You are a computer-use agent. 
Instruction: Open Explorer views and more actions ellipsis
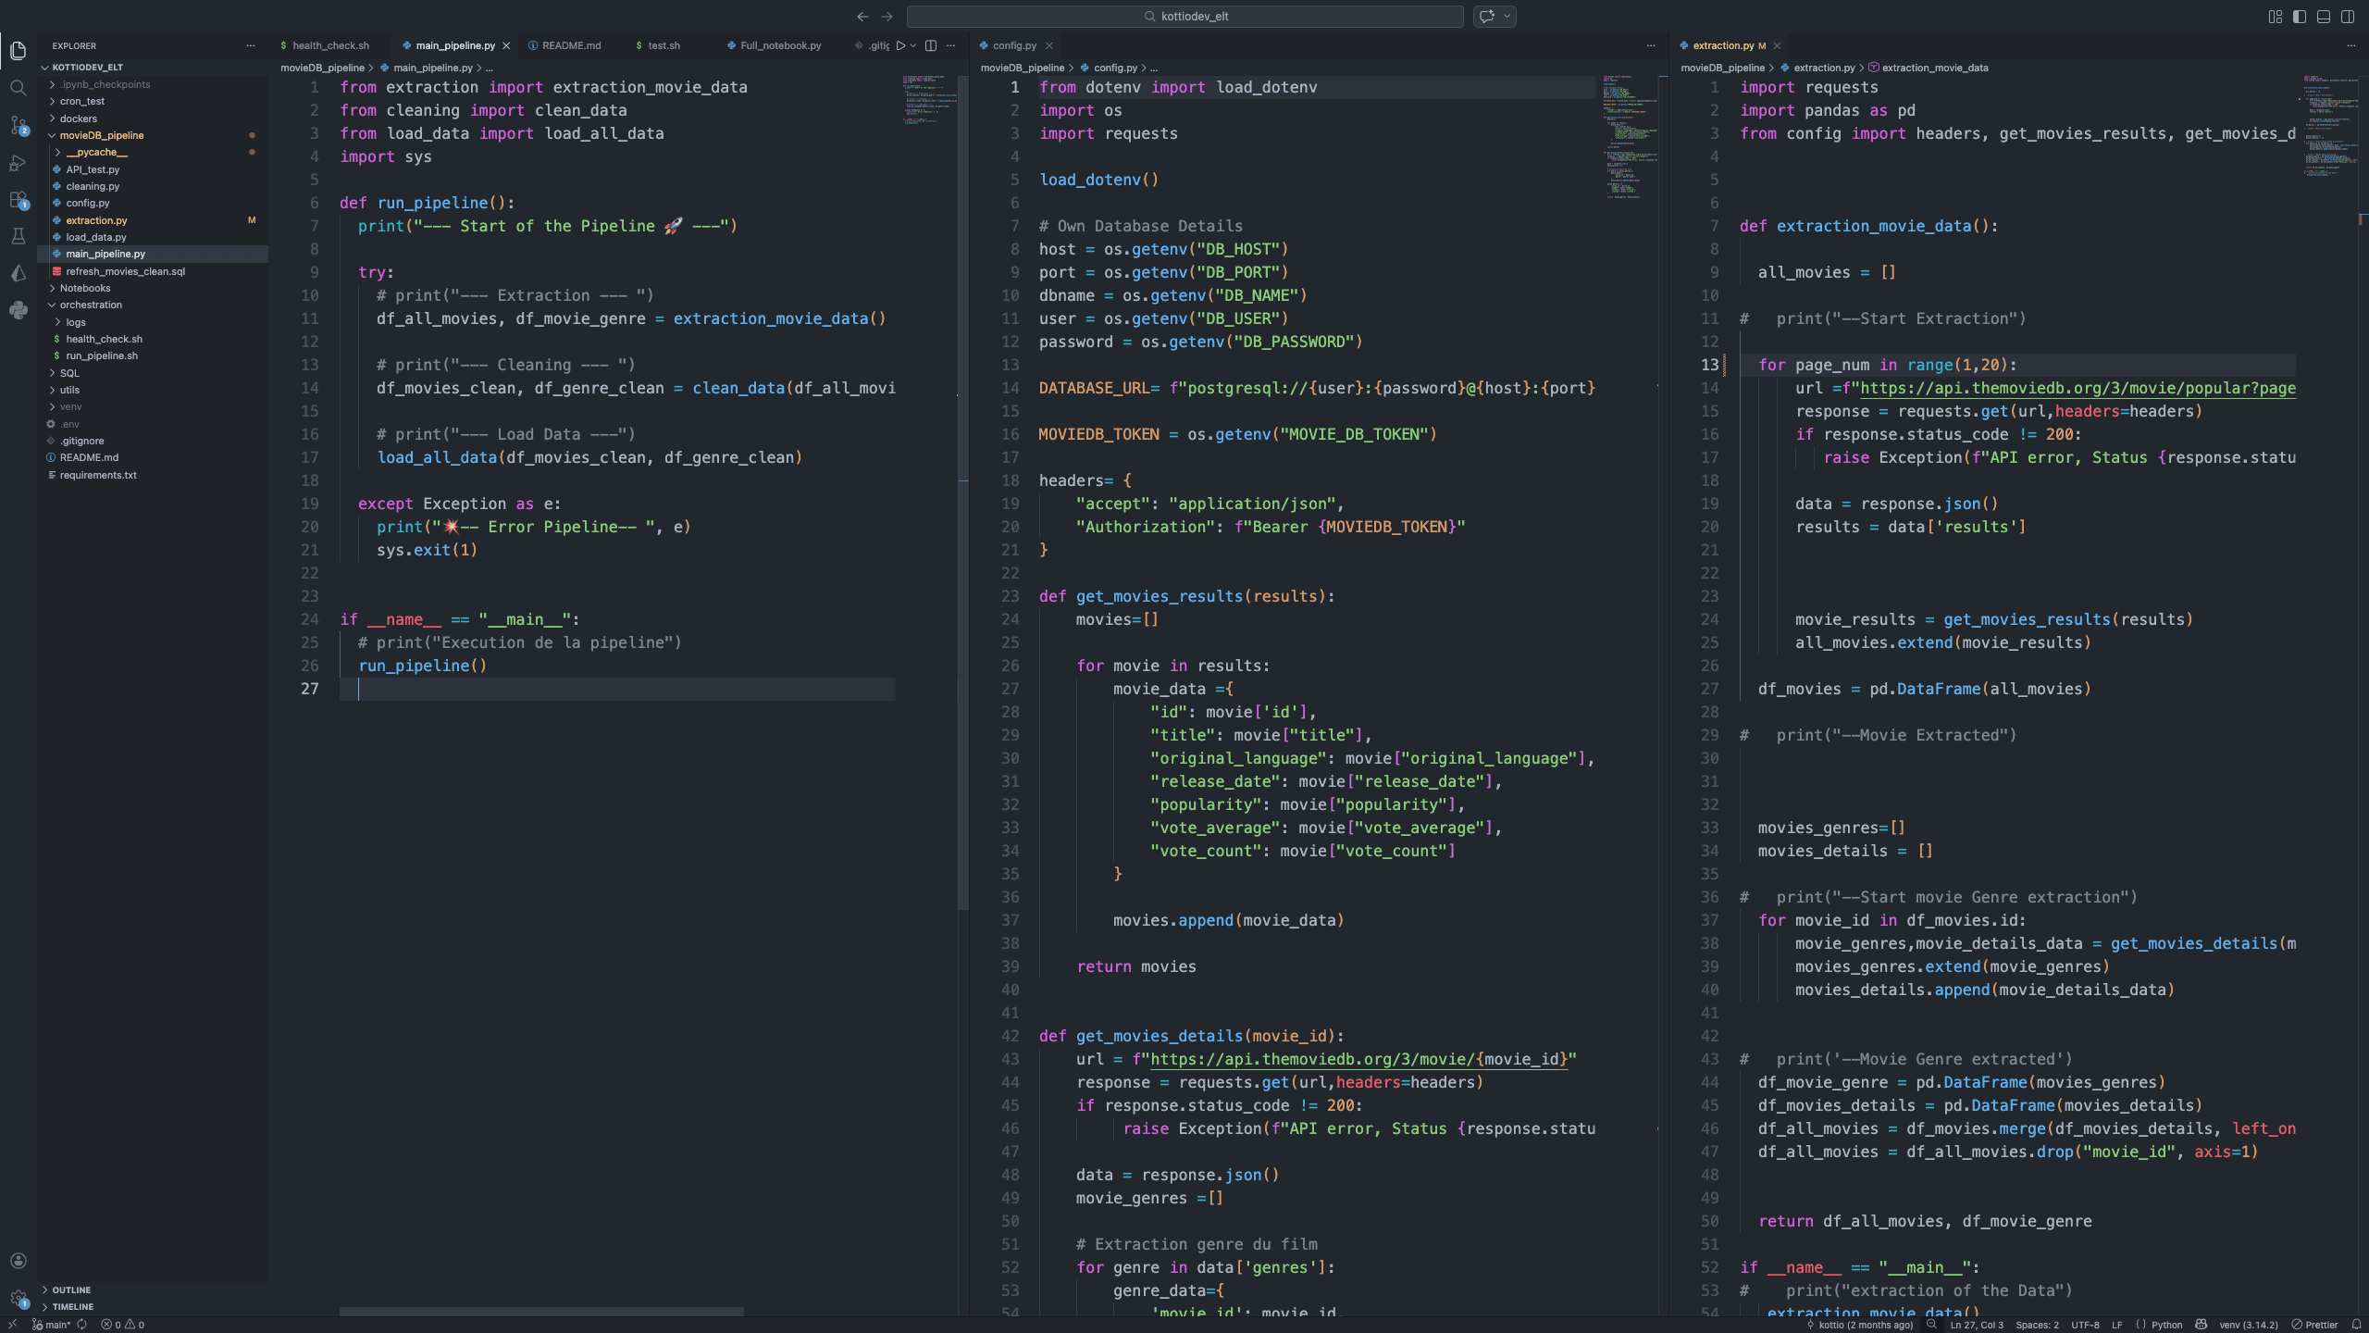(x=250, y=45)
